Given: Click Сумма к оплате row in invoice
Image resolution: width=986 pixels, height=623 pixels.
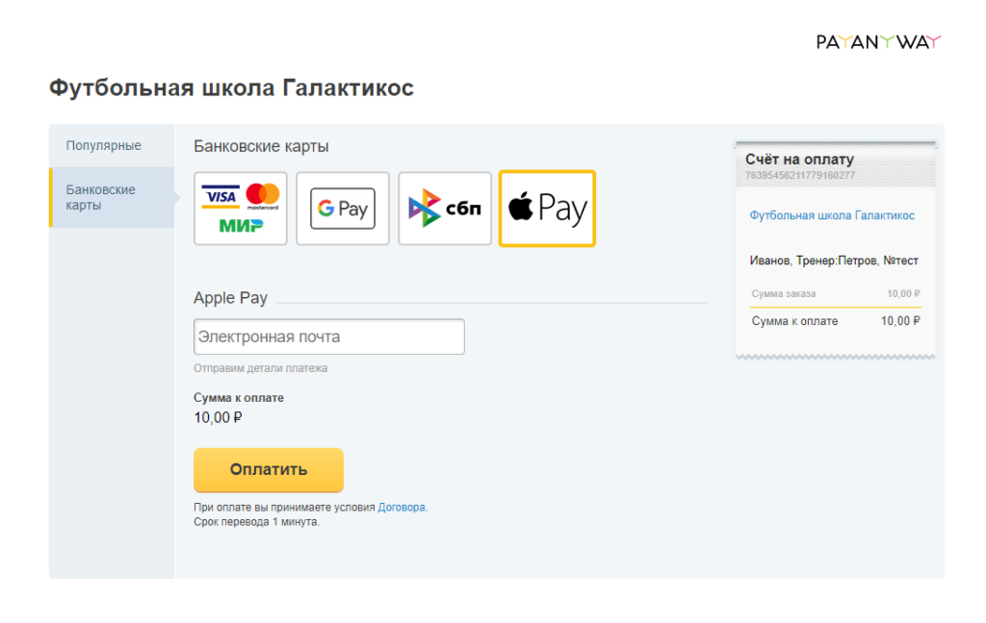Looking at the screenshot, I should [836, 321].
